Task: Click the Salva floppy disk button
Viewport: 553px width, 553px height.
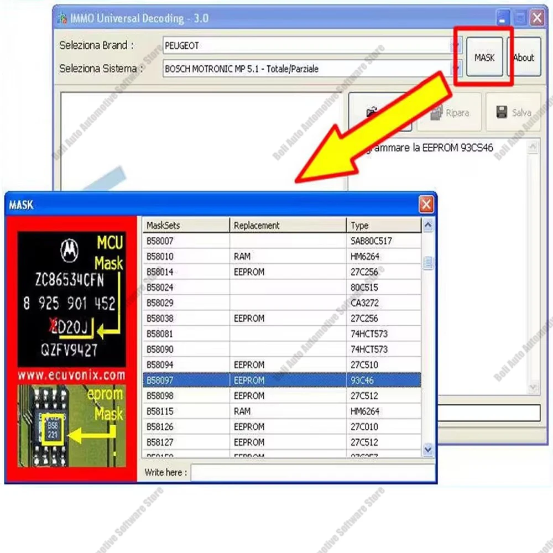Action: [x=514, y=112]
